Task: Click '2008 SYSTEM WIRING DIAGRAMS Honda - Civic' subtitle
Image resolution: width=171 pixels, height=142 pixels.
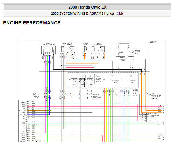Action: (87, 13)
